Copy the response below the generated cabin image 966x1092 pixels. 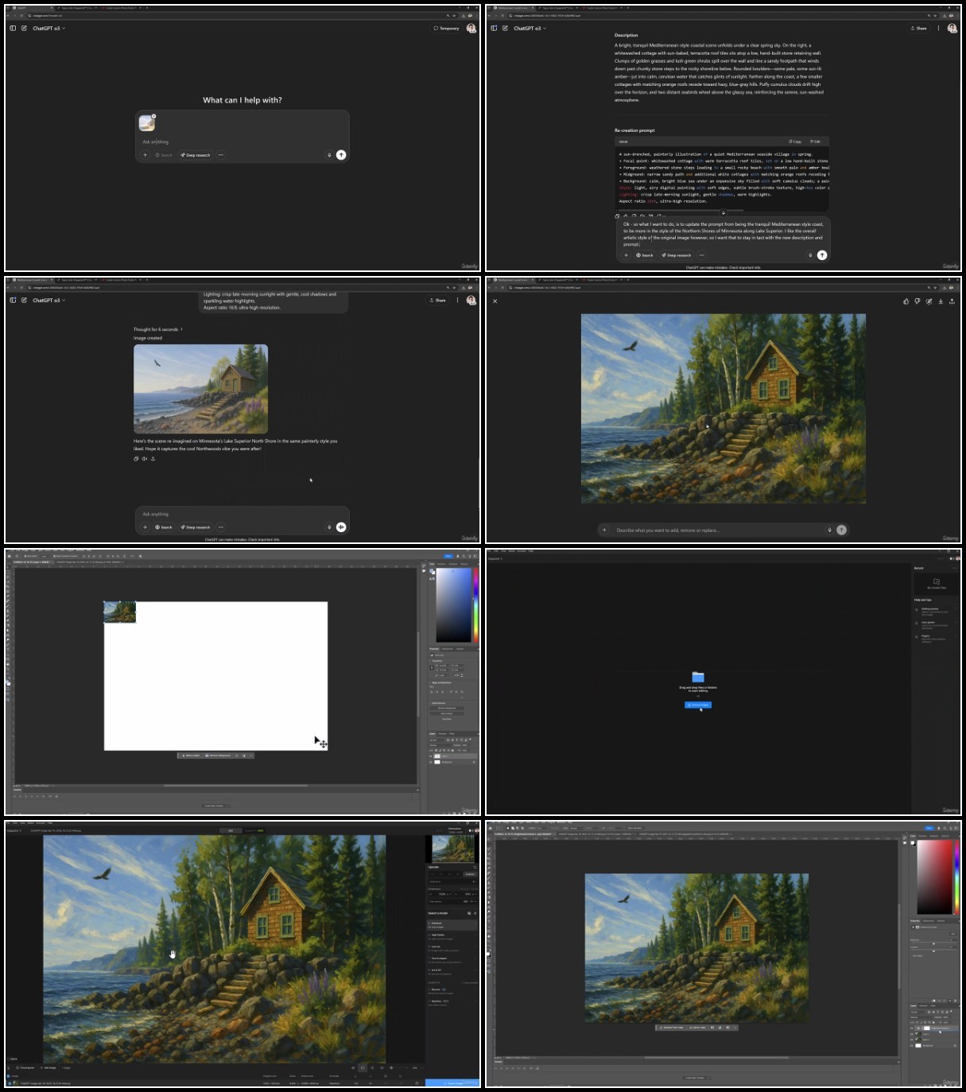[136, 459]
